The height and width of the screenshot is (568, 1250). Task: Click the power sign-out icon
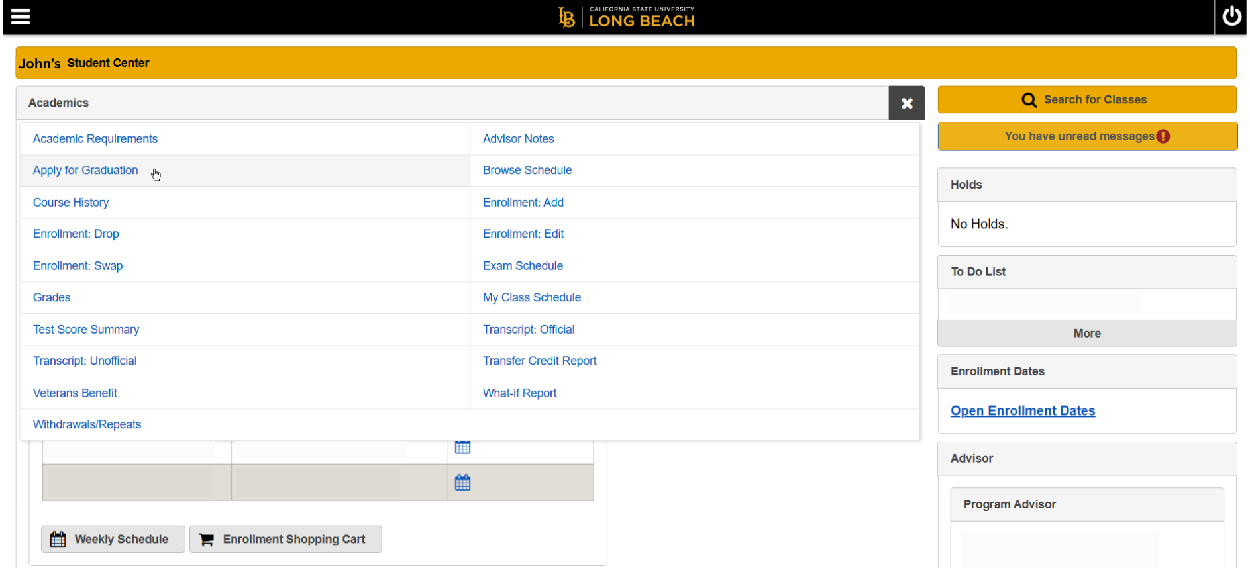1231,17
